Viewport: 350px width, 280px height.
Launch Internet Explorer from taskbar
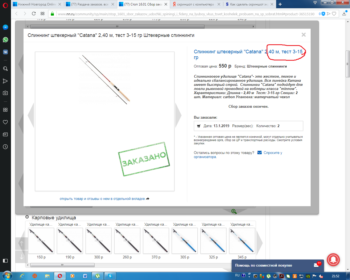(22, 276)
